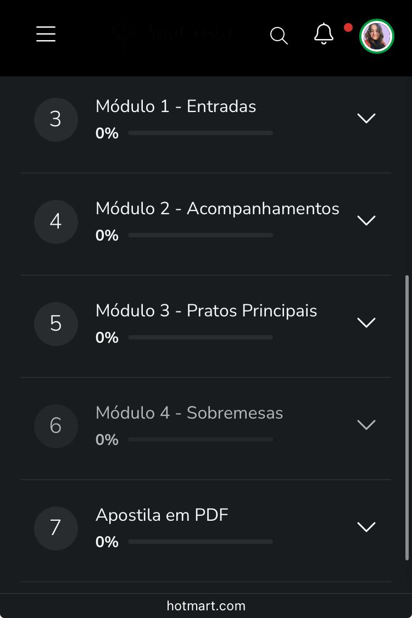
Task: Open the hamburger menu
Action: (x=46, y=34)
